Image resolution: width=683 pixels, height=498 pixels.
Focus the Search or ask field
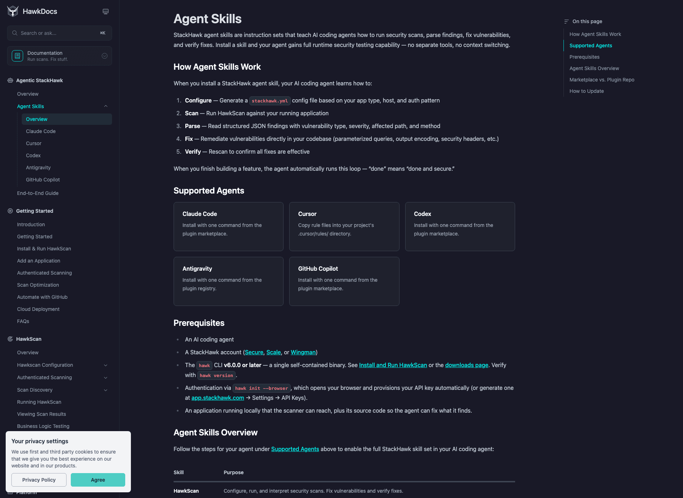tap(59, 33)
